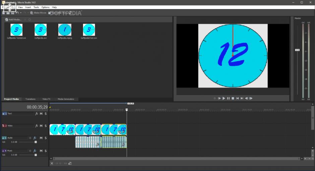Click the Pause button in preview

pyautogui.click(x=228, y=98)
